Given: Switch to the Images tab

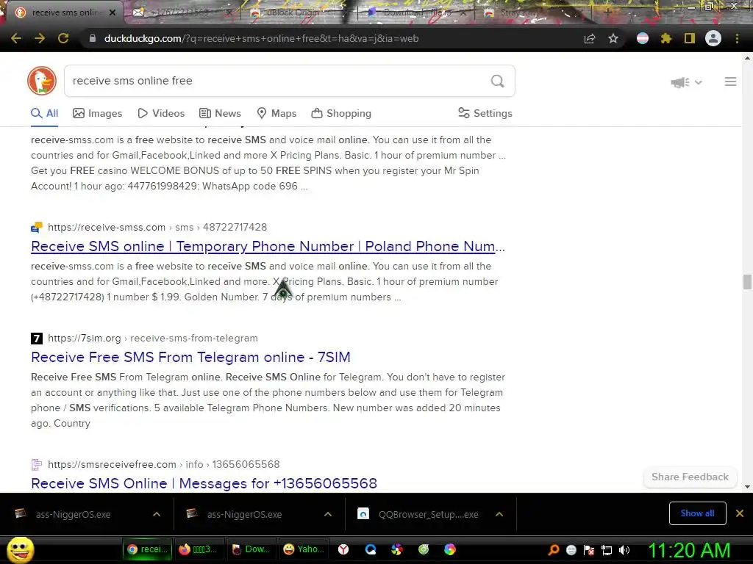Looking at the screenshot, I should (98, 114).
